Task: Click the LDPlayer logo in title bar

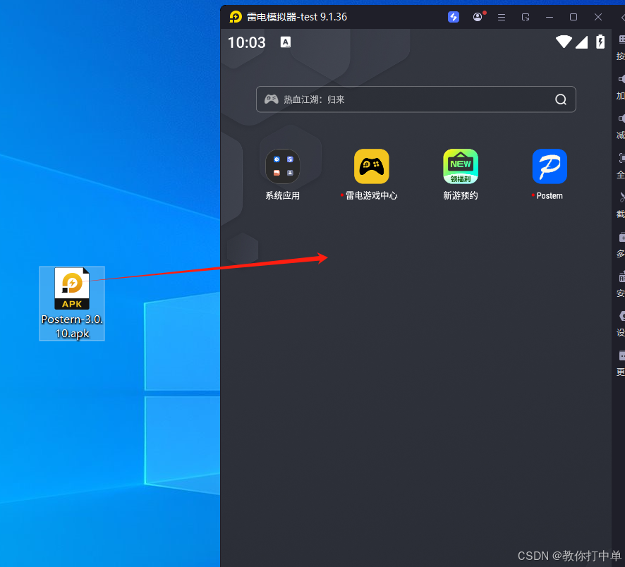Action: tap(236, 17)
